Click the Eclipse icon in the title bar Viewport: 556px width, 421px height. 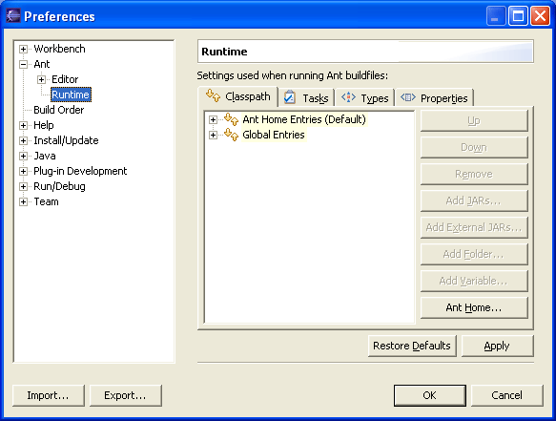(13, 16)
